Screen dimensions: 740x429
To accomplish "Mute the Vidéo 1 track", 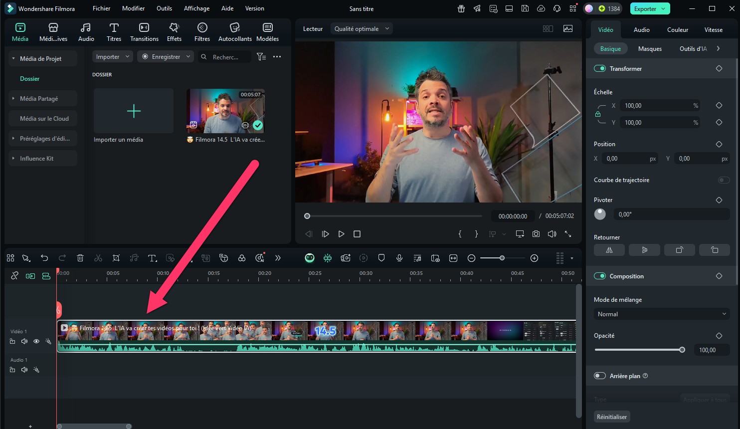I will [x=24, y=341].
